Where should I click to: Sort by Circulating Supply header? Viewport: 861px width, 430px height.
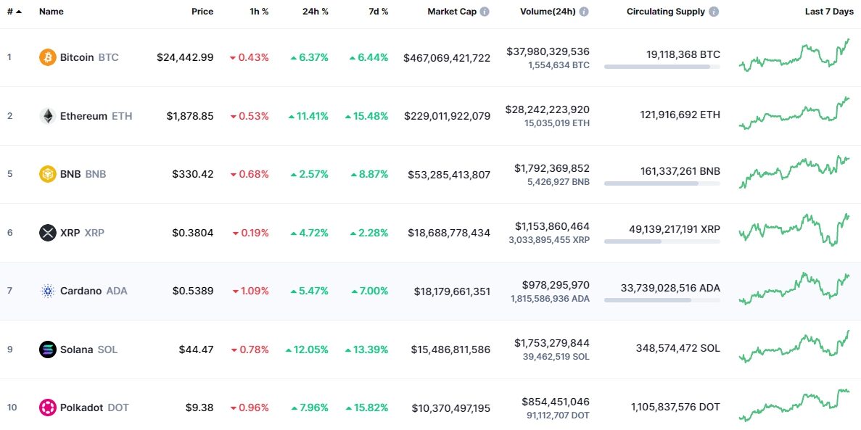click(666, 12)
